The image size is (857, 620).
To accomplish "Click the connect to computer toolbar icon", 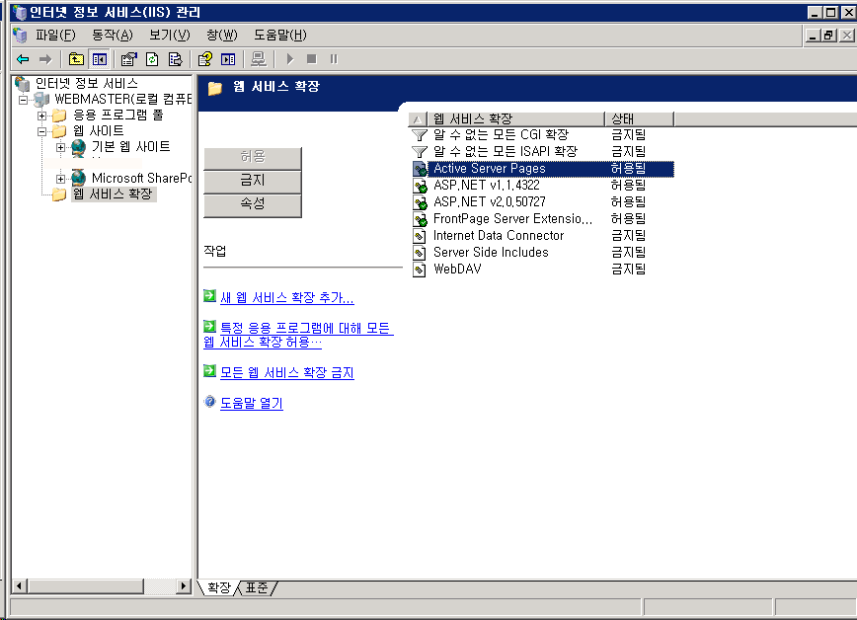I will point(258,59).
